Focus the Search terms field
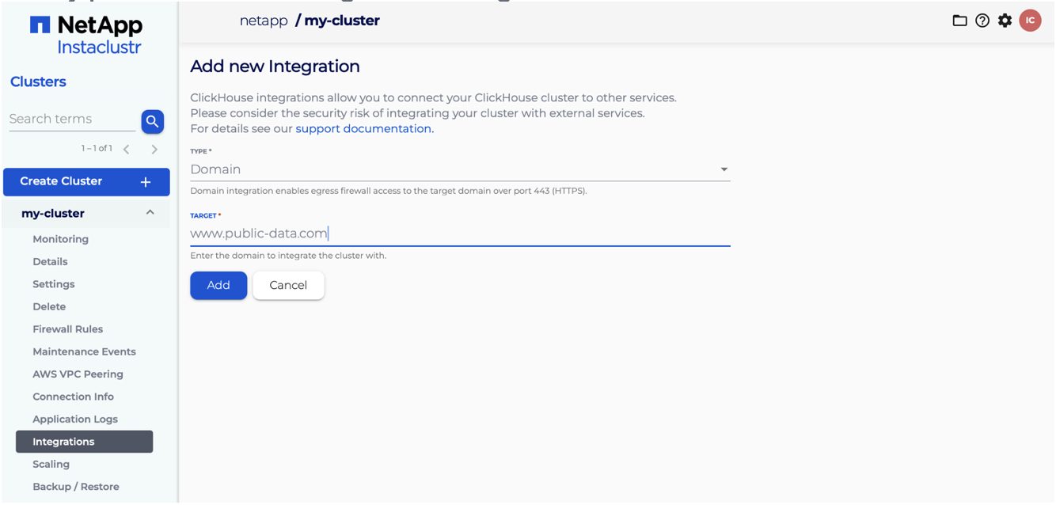 (71, 120)
